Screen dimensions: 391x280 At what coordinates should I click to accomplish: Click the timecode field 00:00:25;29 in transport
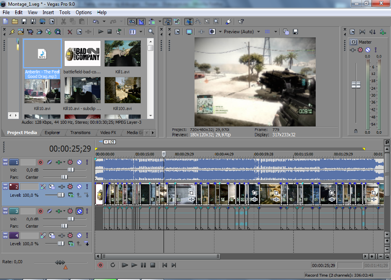click(323, 265)
